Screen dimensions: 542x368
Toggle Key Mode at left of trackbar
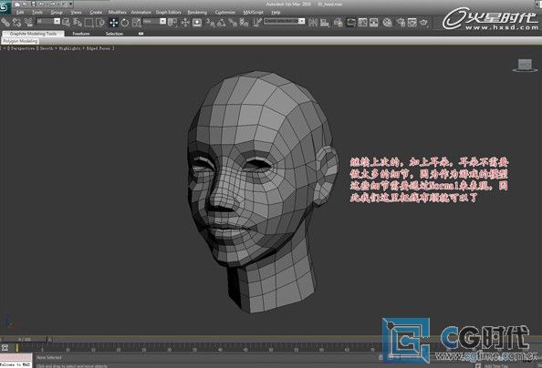click(5, 348)
